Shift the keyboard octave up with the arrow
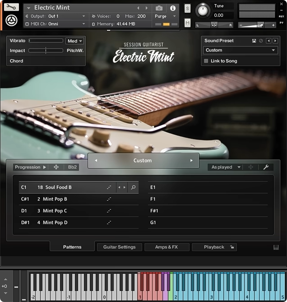 [6, 279]
